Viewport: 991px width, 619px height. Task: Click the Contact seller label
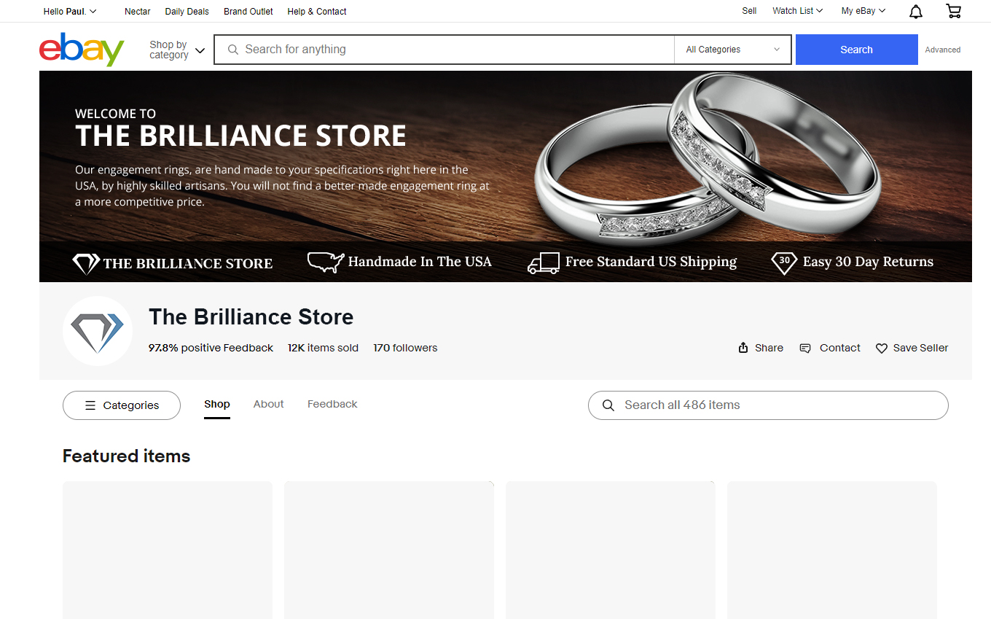(840, 348)
